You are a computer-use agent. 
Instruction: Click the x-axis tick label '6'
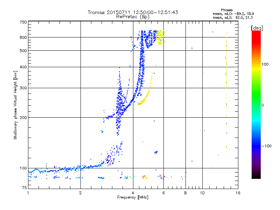[x=163, y=193]
